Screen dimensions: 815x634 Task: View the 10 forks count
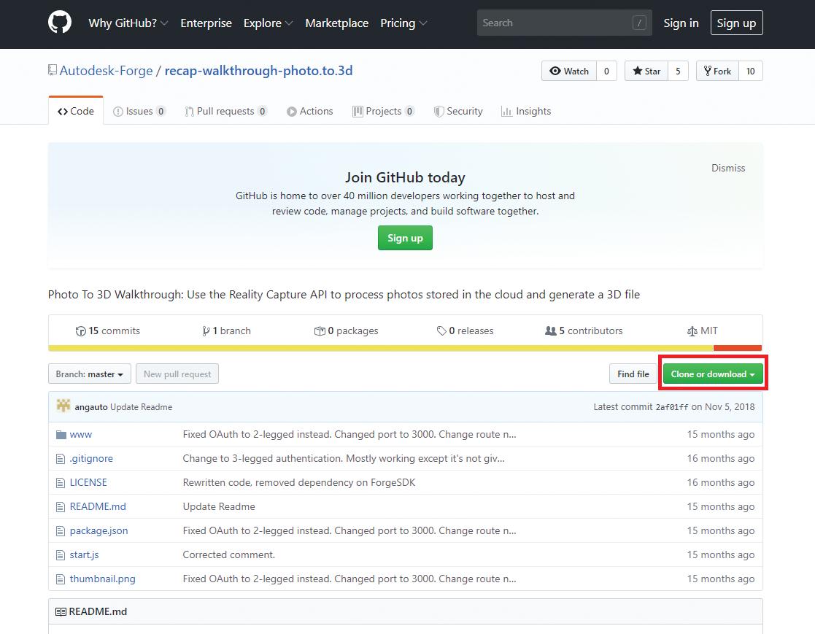[751, 71]
